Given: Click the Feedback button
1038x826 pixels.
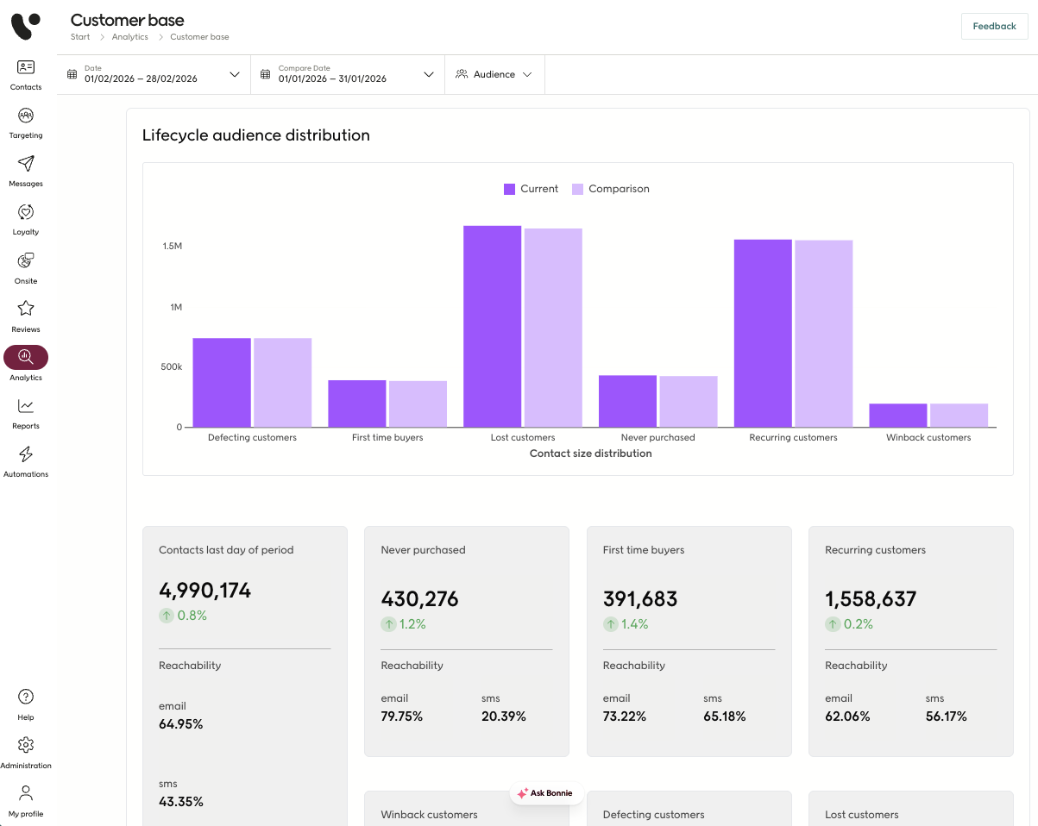Looking at the screenshot, I should [x=994, y=26].
